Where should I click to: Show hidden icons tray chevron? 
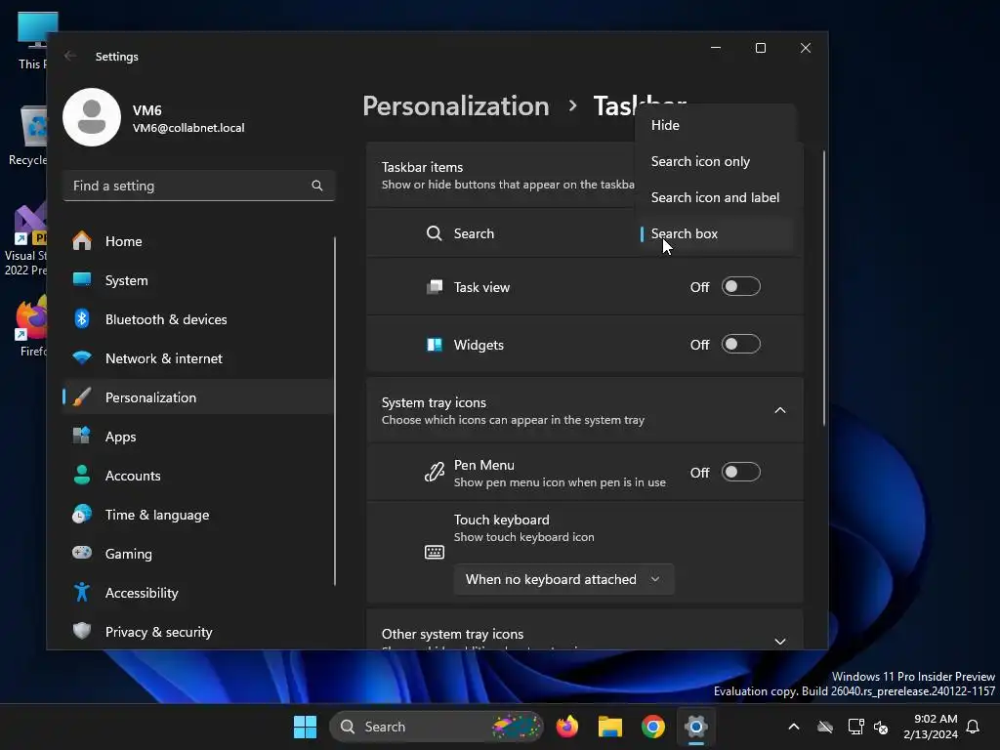click(x=794, y=727)
